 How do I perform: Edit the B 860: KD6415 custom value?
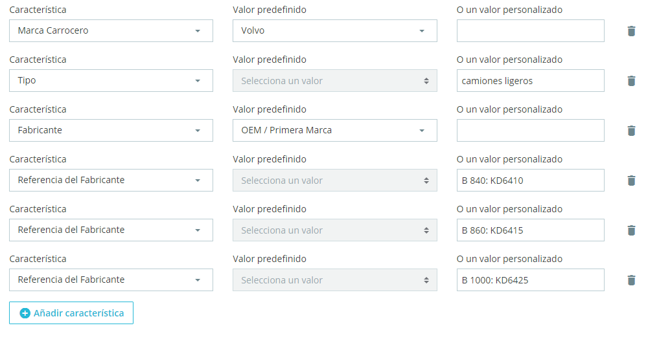tap(530, 230)
